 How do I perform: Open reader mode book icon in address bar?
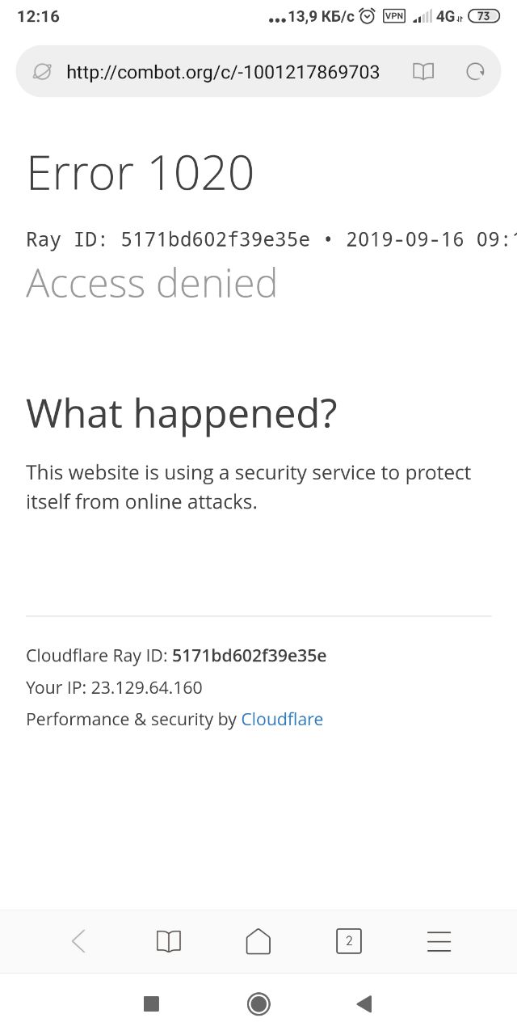tap(423, 72)
